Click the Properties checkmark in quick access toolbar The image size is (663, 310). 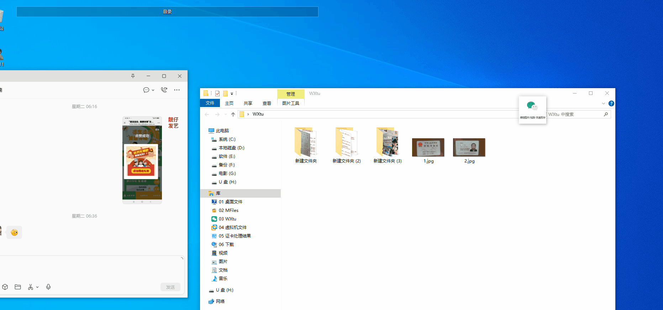[x=217, y=93]
